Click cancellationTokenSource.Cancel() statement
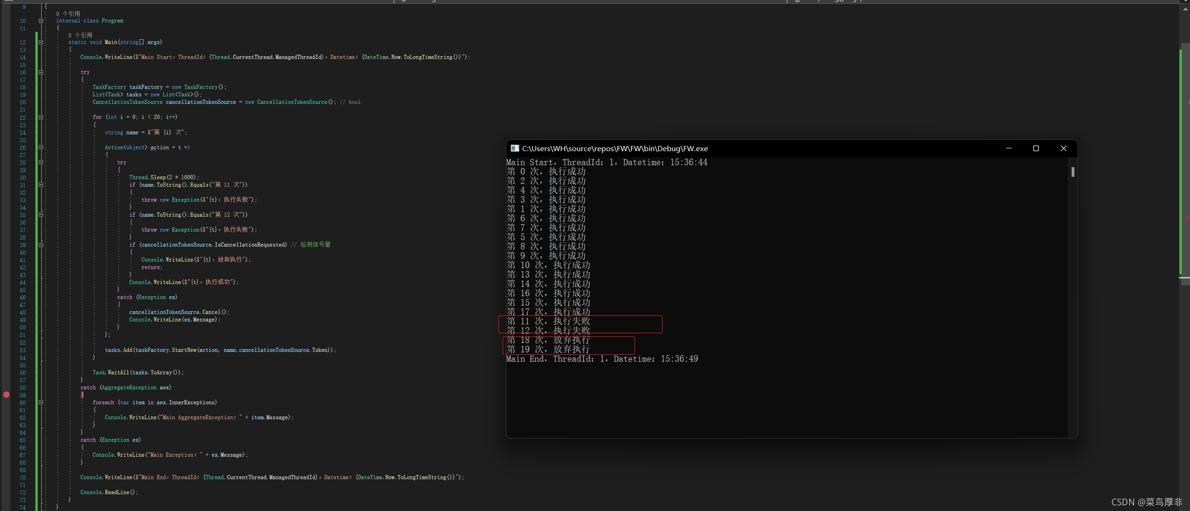 pos(179,312)
